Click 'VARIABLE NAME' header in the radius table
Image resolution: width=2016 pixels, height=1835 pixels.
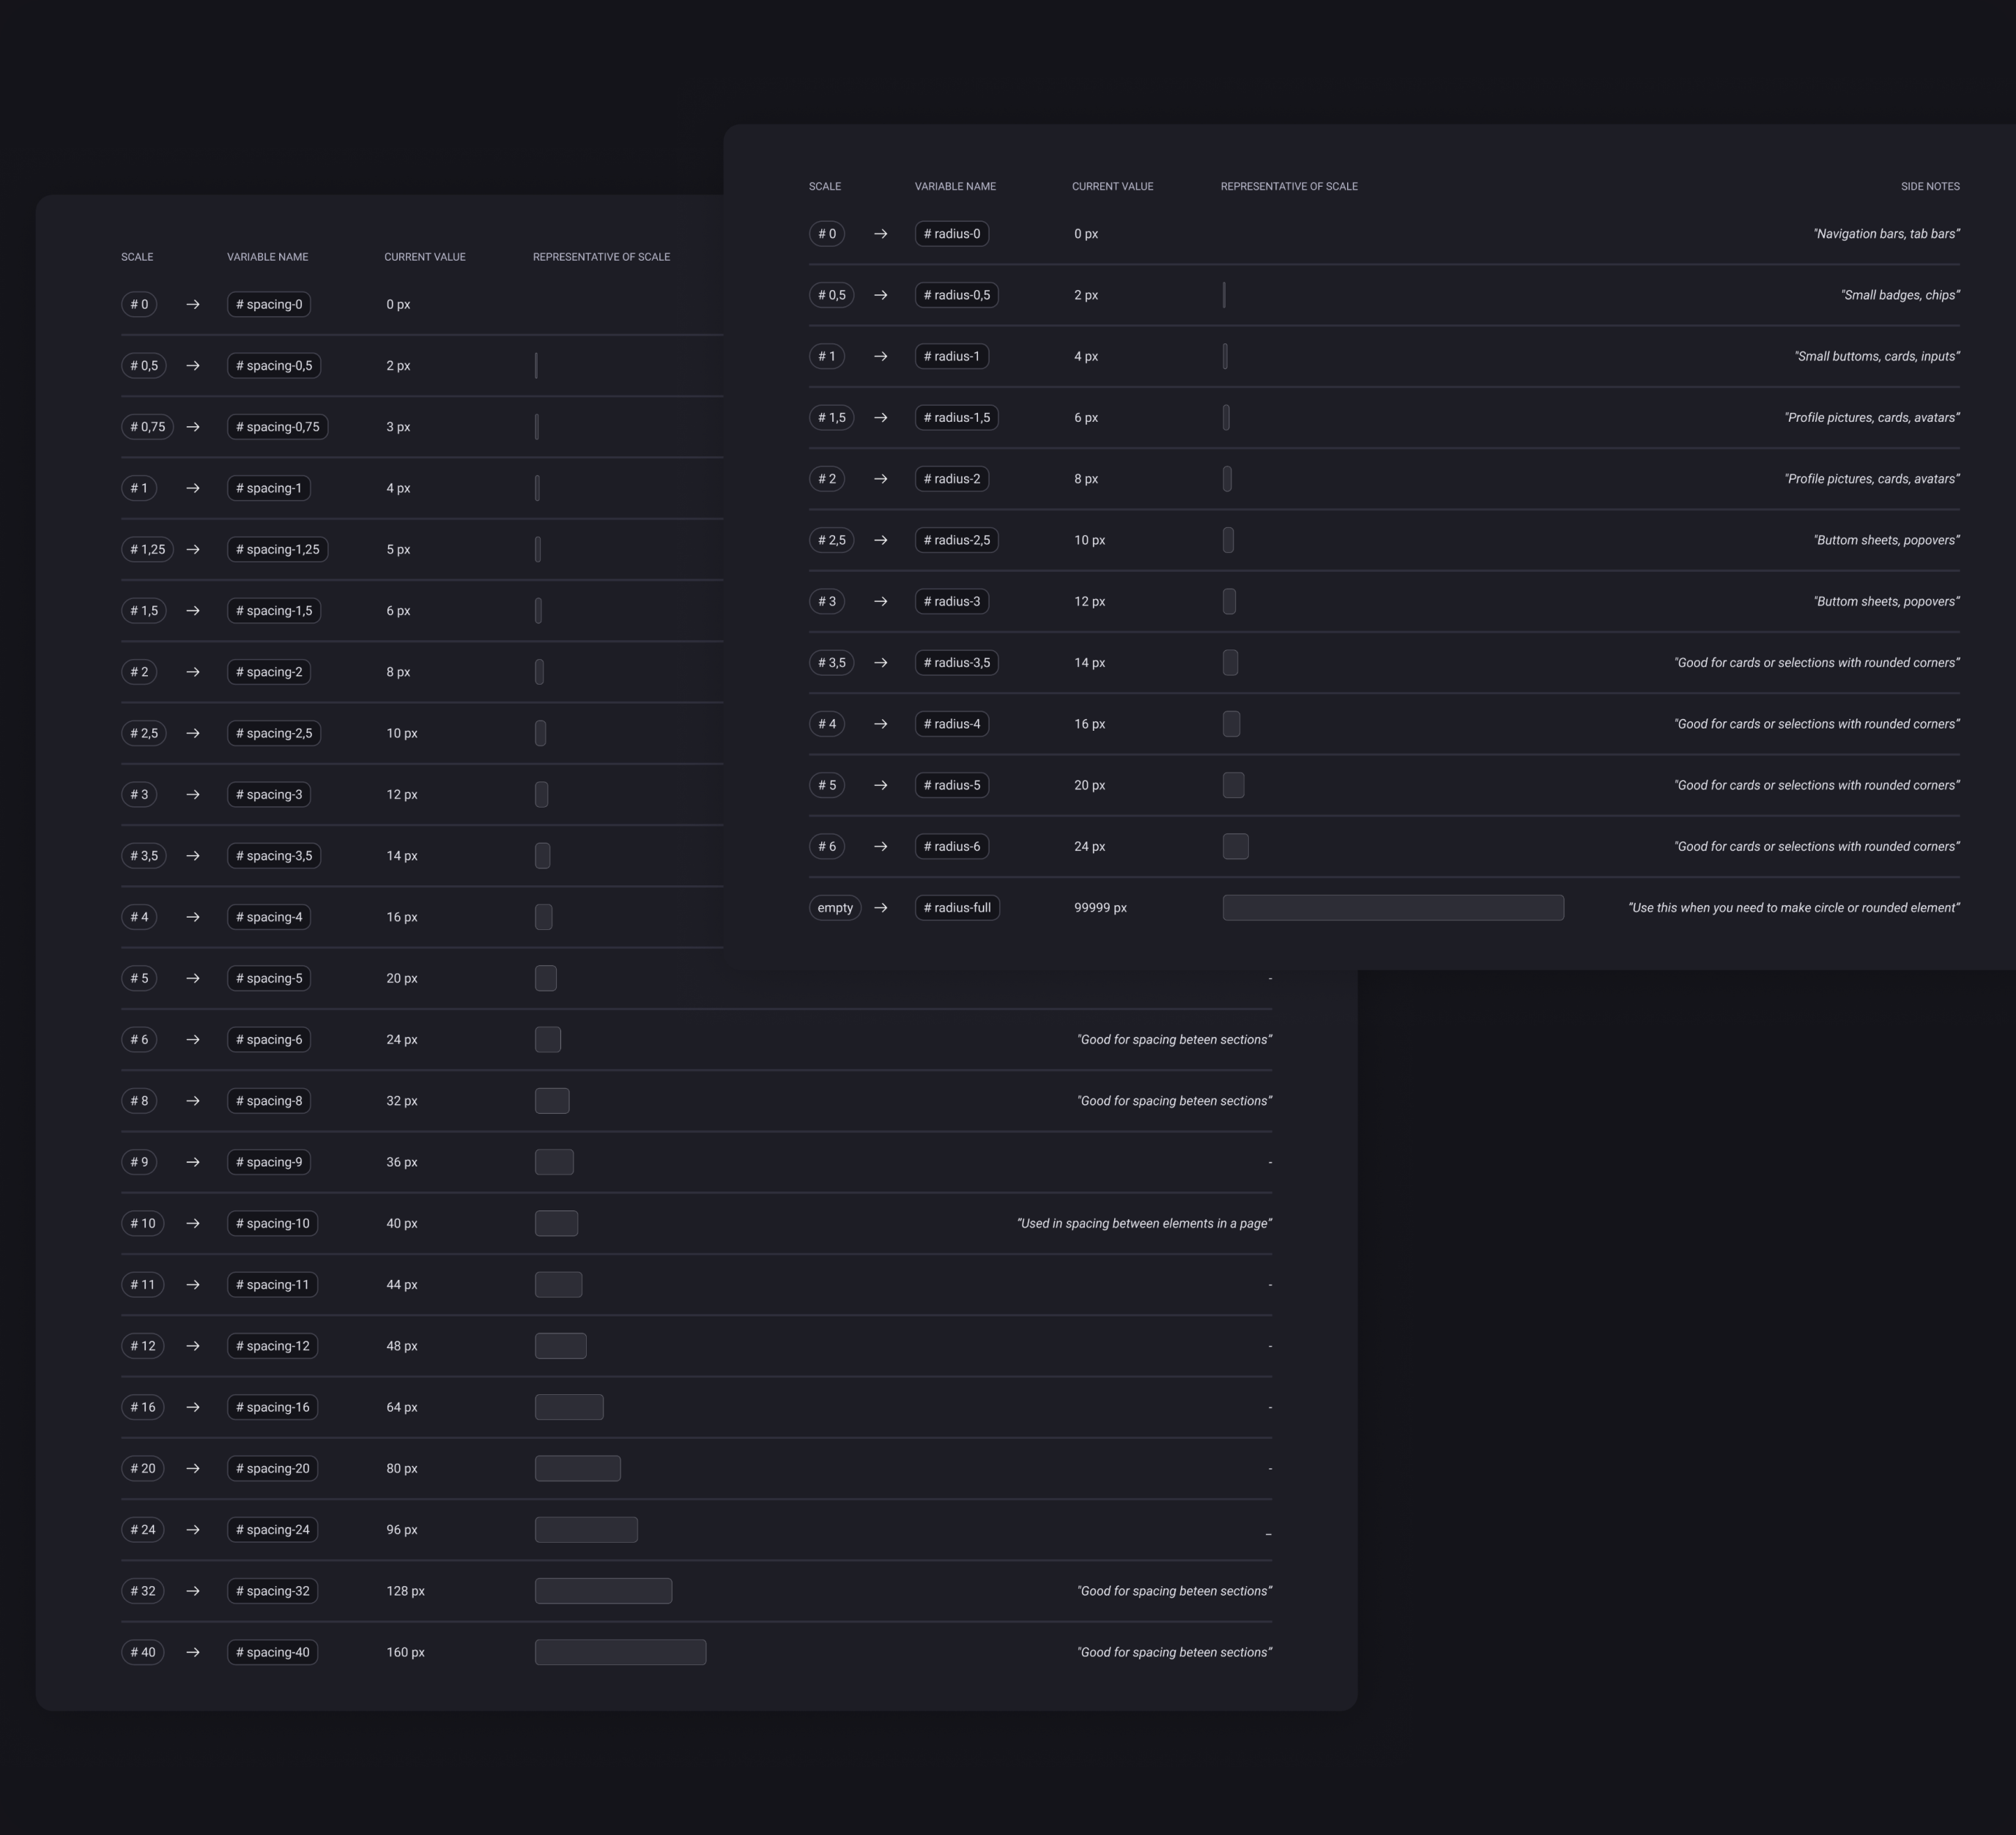point(955,187)
